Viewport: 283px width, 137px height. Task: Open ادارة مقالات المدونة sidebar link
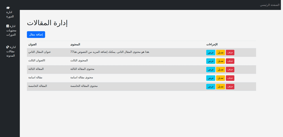10,51
